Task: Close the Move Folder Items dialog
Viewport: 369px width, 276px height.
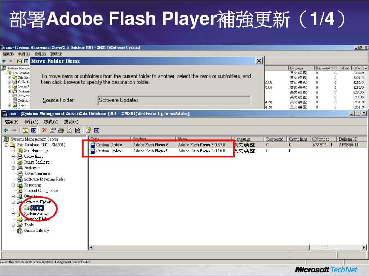Action: click(x=259, y=61)
